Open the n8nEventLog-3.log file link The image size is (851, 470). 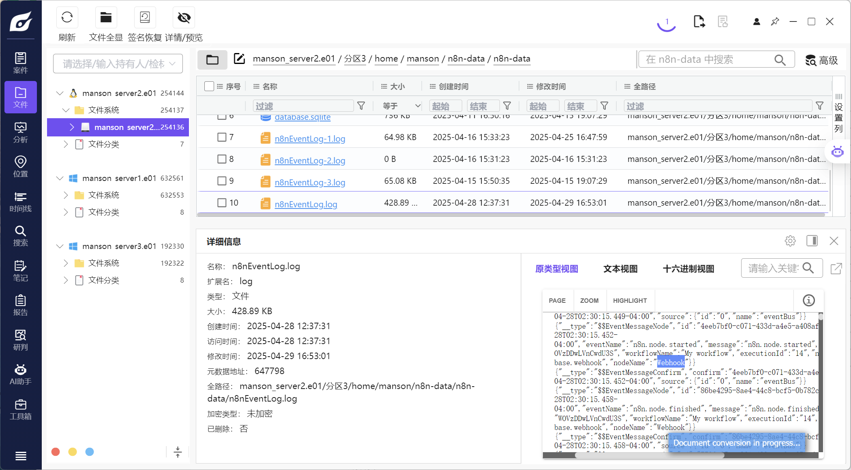pyautogui.click(x=310, y=182)
